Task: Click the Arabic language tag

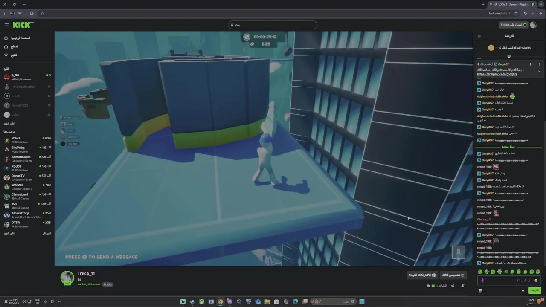Action: [107, 284]
